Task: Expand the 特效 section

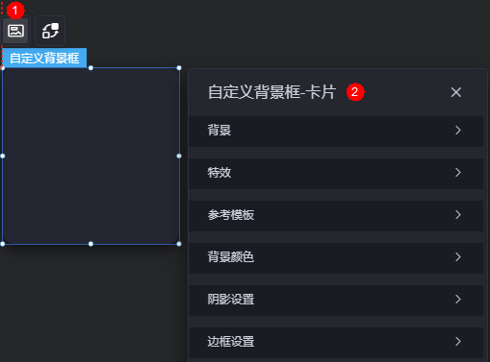Action: [x=336, y=173]
